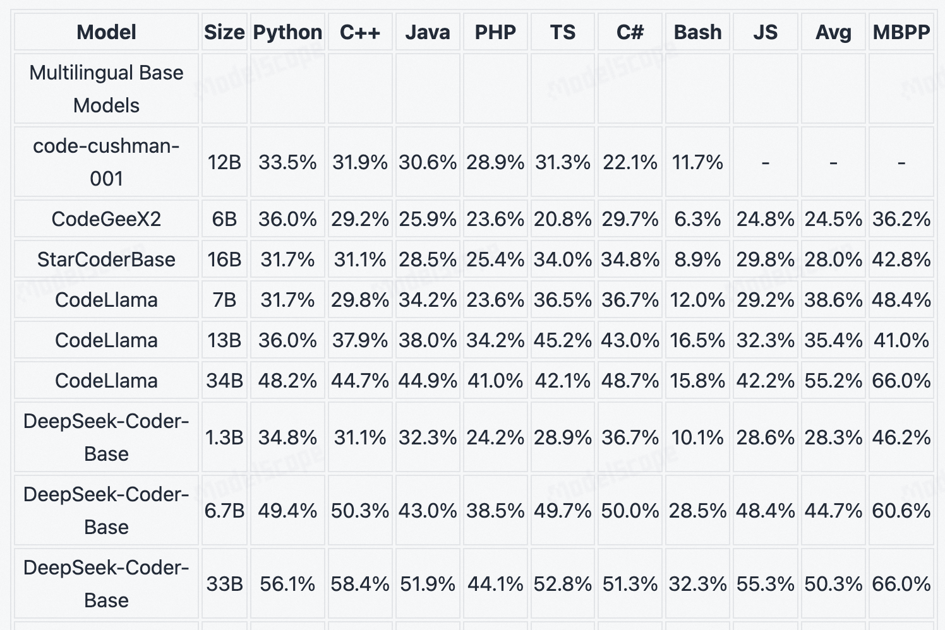Click the 55.2% Avg score for CodeLlama
The height and width of the screenshot is (630, 945).
[x=833, y=381]
